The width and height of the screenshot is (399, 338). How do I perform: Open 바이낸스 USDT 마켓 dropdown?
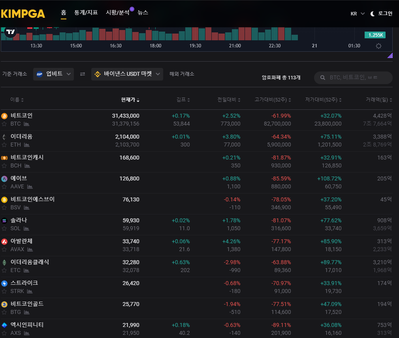click(127, 74)
